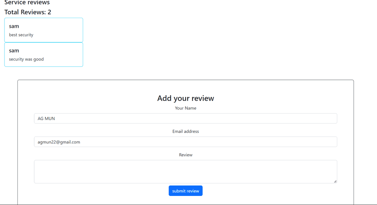Click the Your Name field label
377x205 pixels.
pyautogui.click(x=185, y=108)
